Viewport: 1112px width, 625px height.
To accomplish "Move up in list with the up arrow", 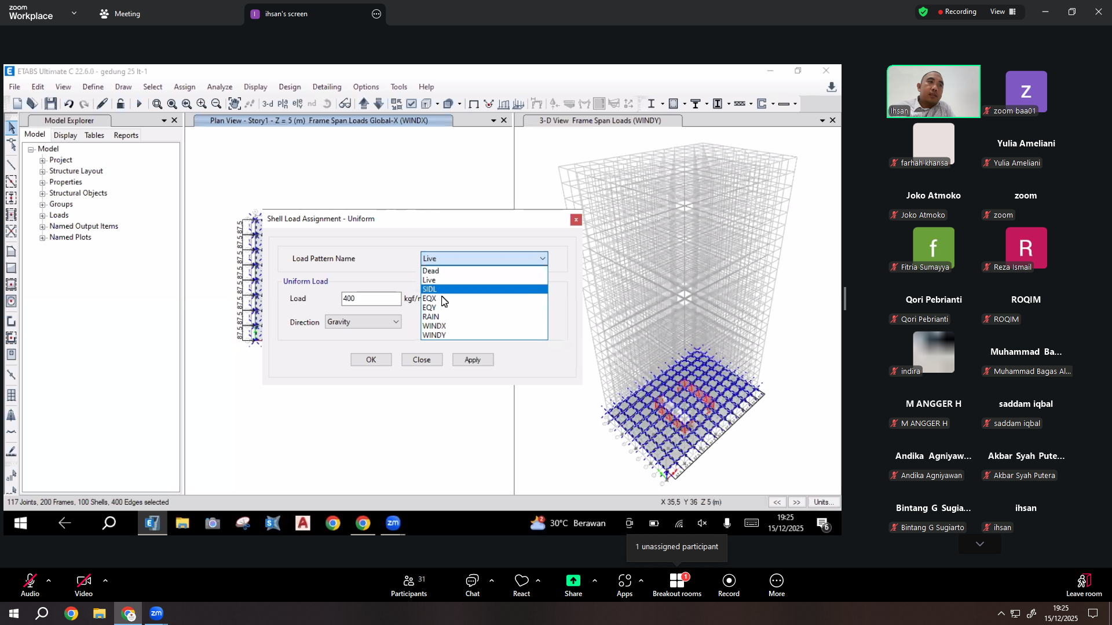I will tap(364, 104).
